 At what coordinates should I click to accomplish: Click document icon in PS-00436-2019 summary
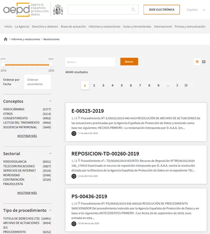79,203
